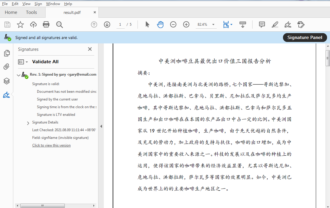Viewport: 330px width, 208px height.
Task: Open the zoom level dropdown arrow
Action: pos(213,25)
